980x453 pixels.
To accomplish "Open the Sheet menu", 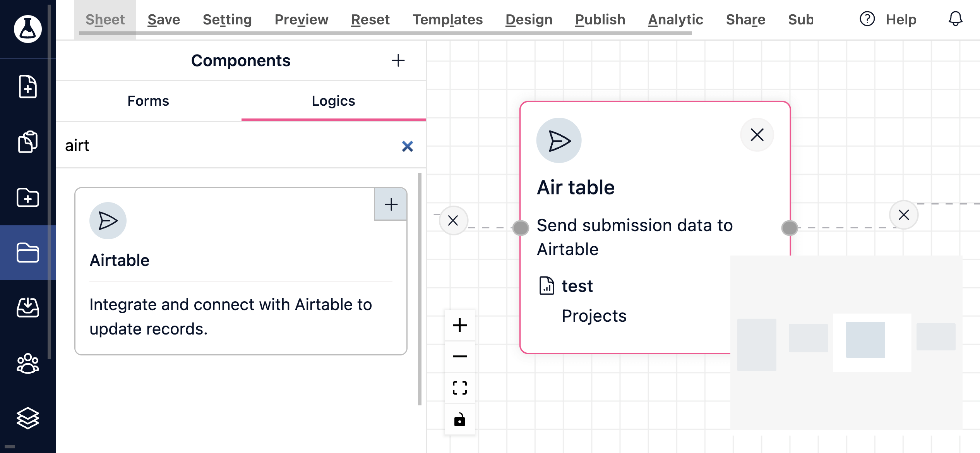I will 105,19.
